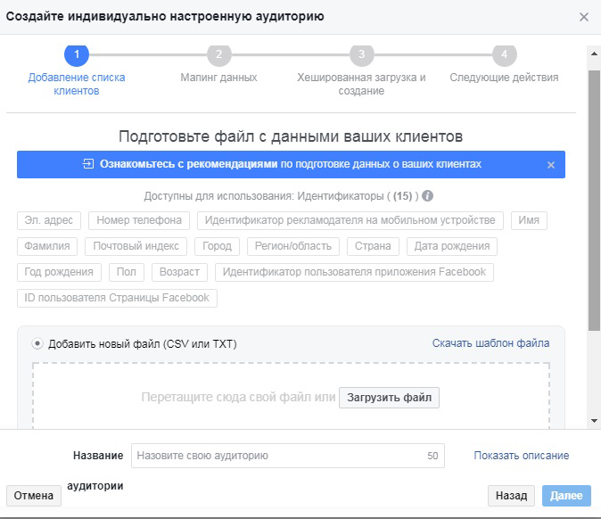Open the Ознакомьтесь с рекомендациями link
The height and width of the screenshot is (519, 601).
[x=188, y=164]
